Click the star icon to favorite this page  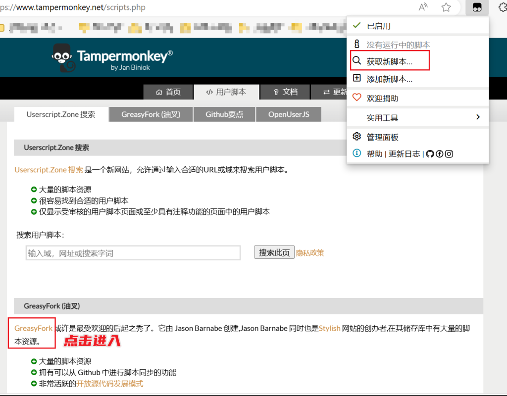[x=446, y=7]
